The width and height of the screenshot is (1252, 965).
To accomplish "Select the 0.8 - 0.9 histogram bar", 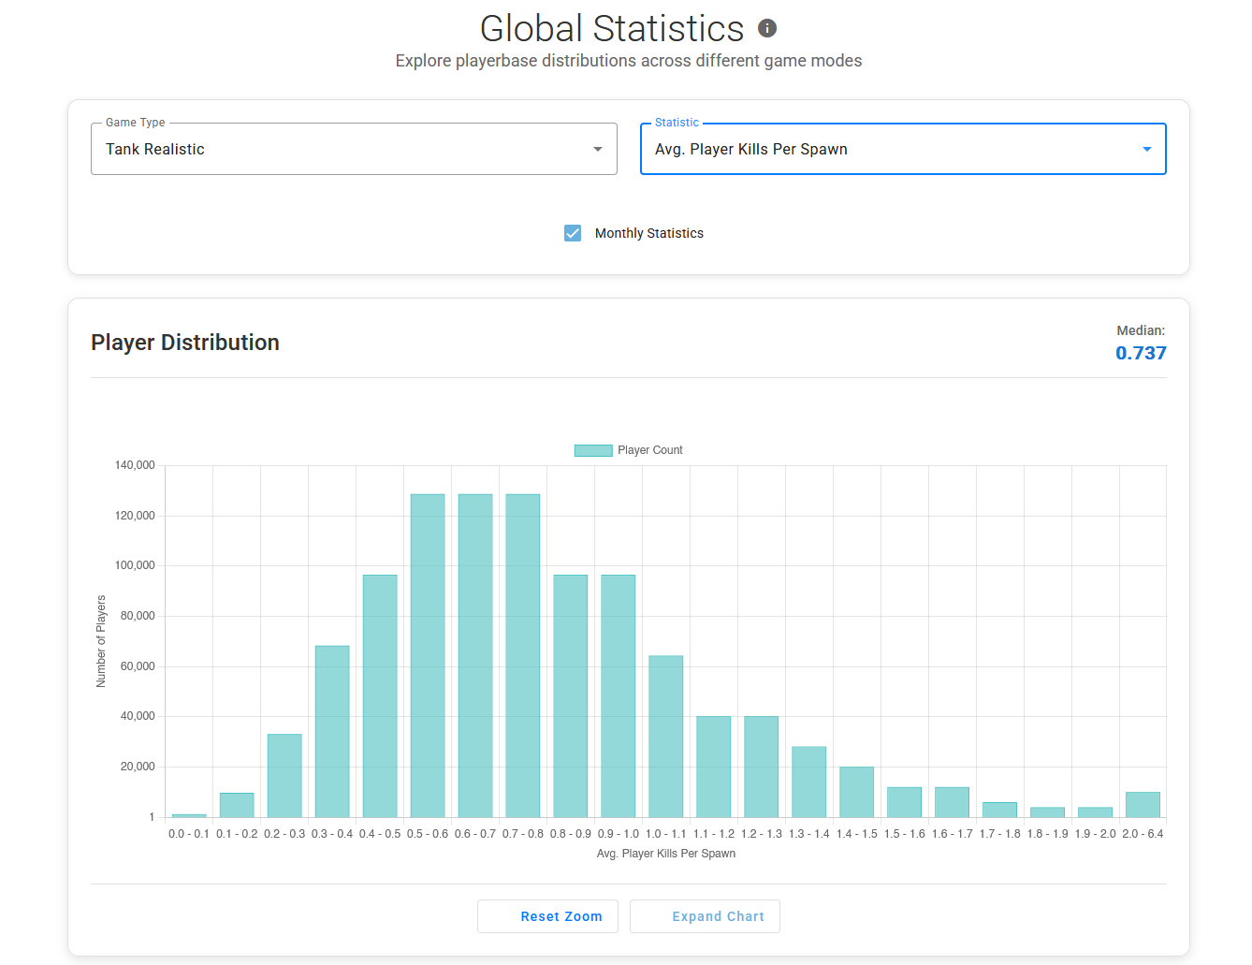I will [x=571, y=696].
